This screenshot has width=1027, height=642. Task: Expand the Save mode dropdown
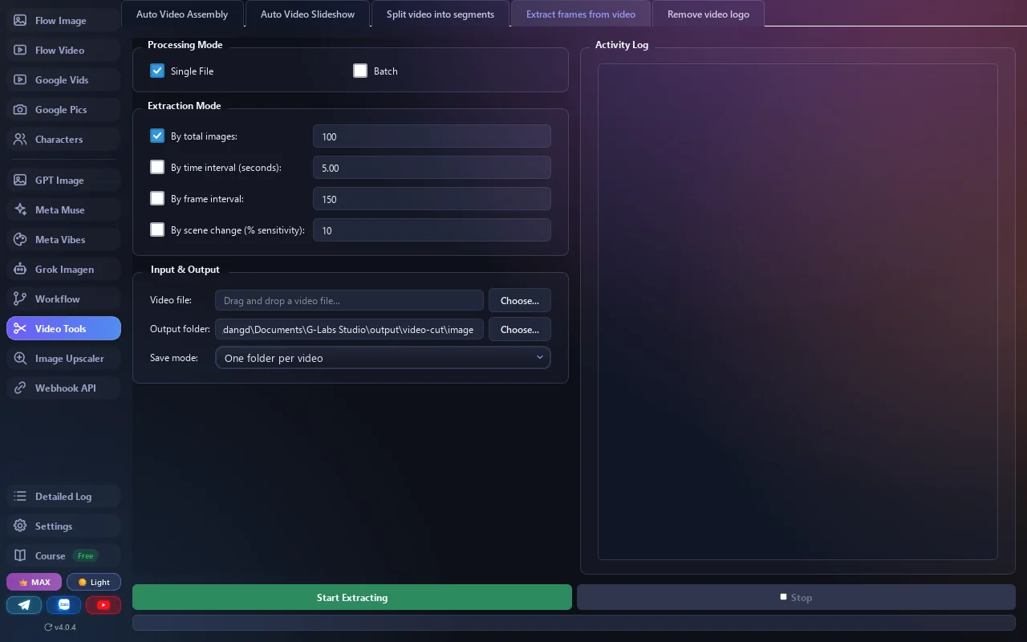pyautogui.click(x=383, y=358)
